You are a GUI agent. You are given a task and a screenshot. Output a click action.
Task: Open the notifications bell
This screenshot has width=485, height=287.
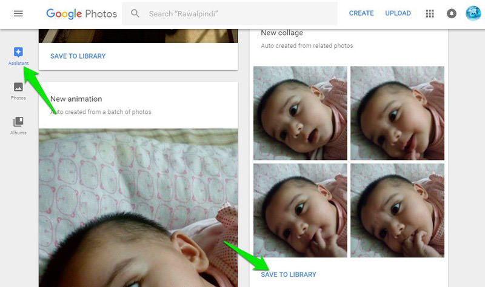point(451,13)
